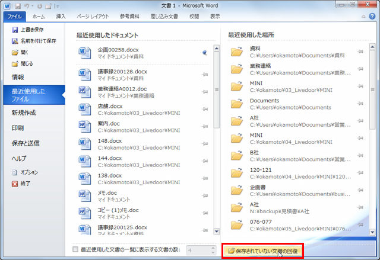Switch to the 挿入 tab
This screenshot has width=380, height=260.
click(61, 17)
